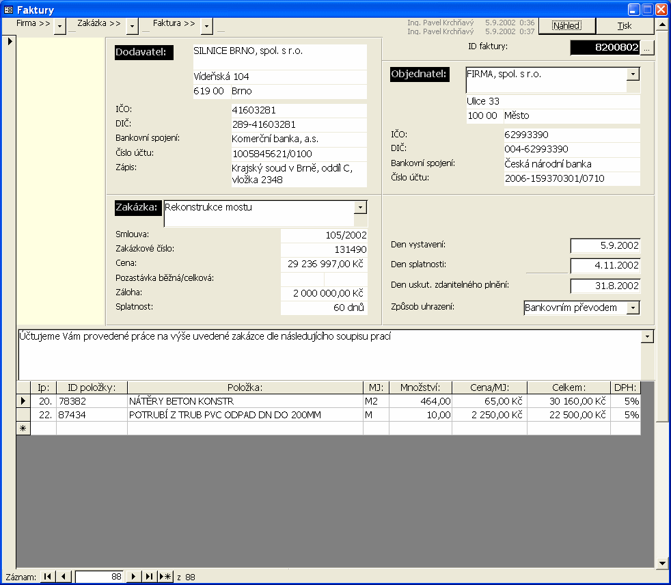Expand the Způsob uhrazení payment method dropdown
The image size is (671, 585).
pos(633,308)
